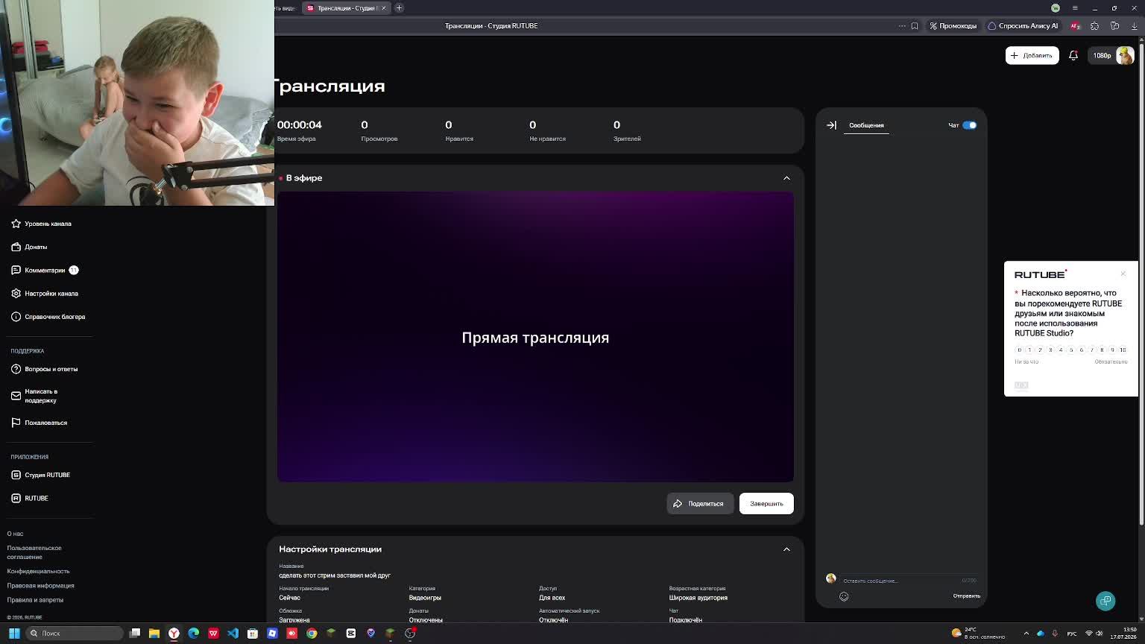
Task: Click Спросить Алису AI button
Action: point(1023,25)
